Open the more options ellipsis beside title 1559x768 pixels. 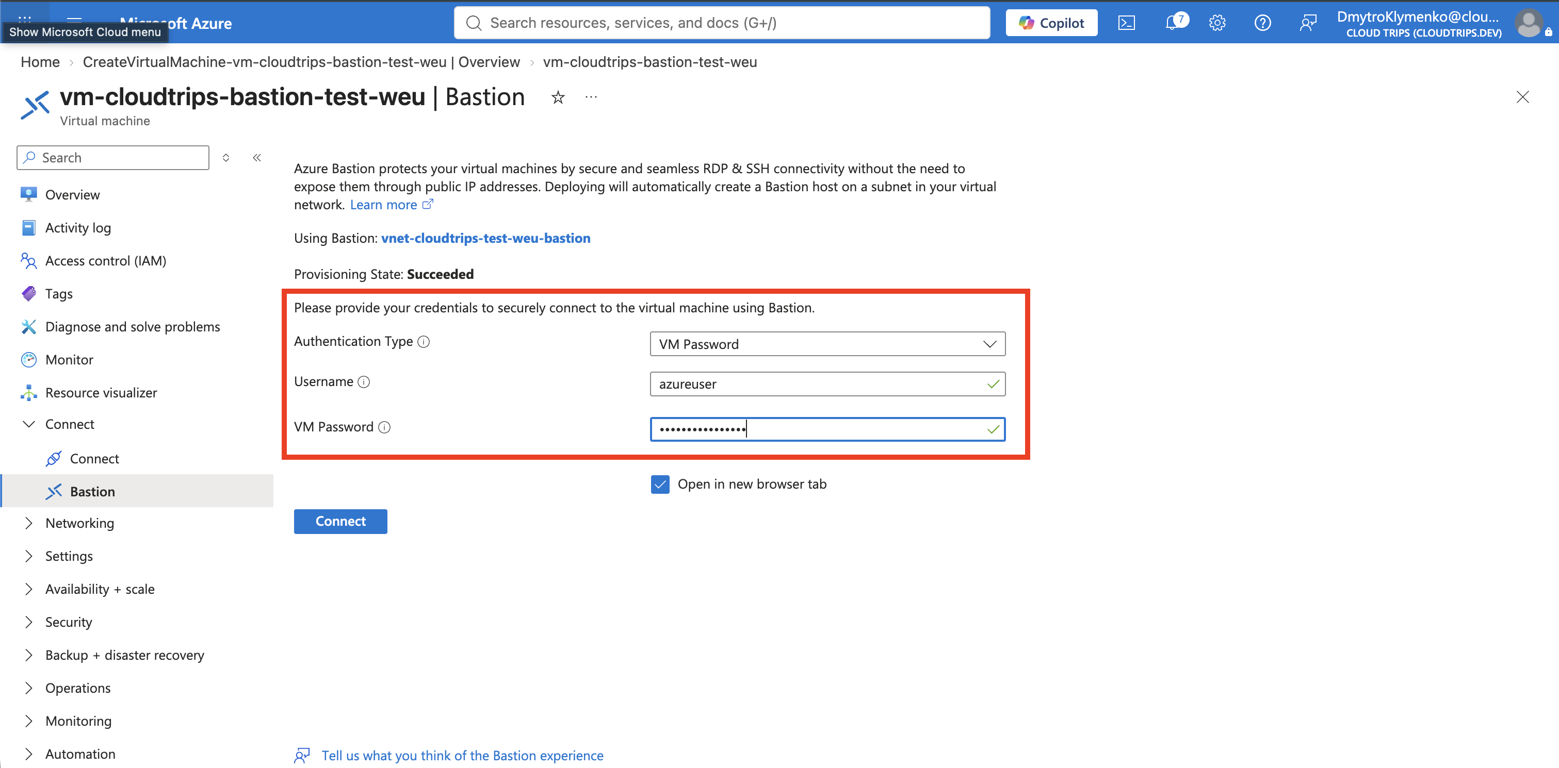(591, 97)
